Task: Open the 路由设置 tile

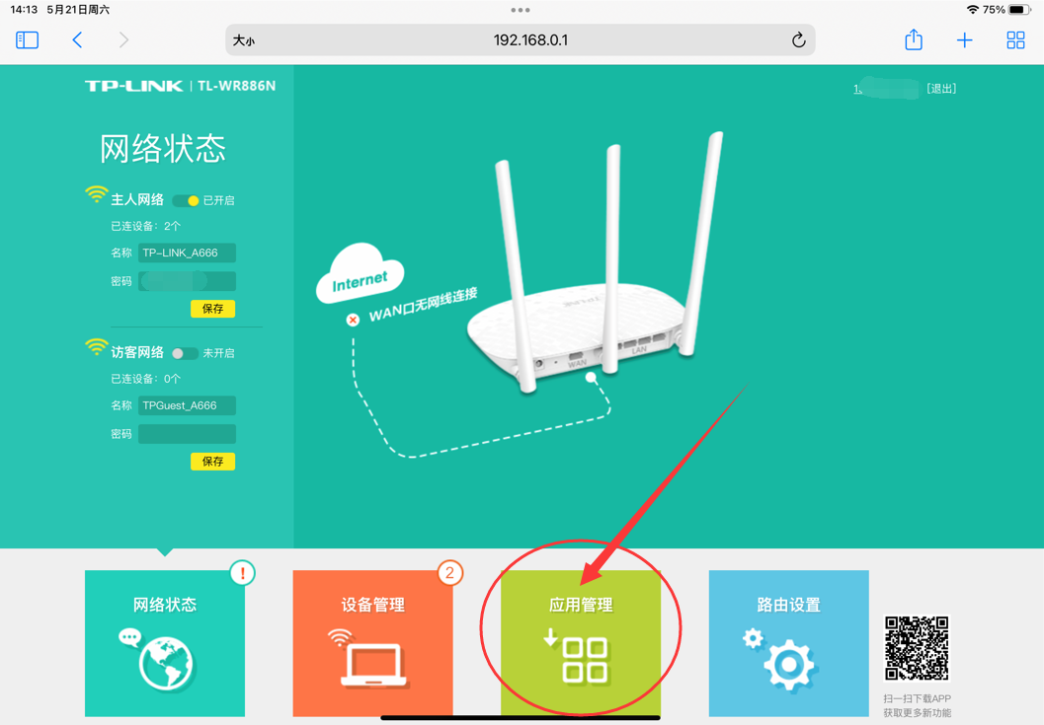Action: (x=788, y=642)
